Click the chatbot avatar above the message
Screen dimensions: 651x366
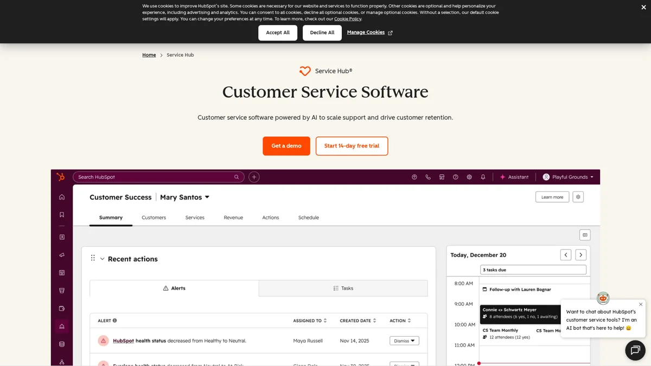(x=603, y=298)
